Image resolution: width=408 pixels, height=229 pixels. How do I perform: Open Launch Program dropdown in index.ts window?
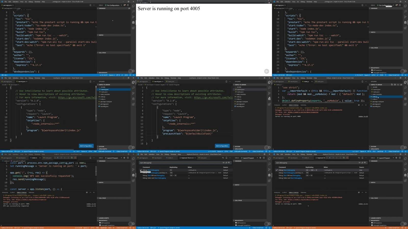[113, 158]
